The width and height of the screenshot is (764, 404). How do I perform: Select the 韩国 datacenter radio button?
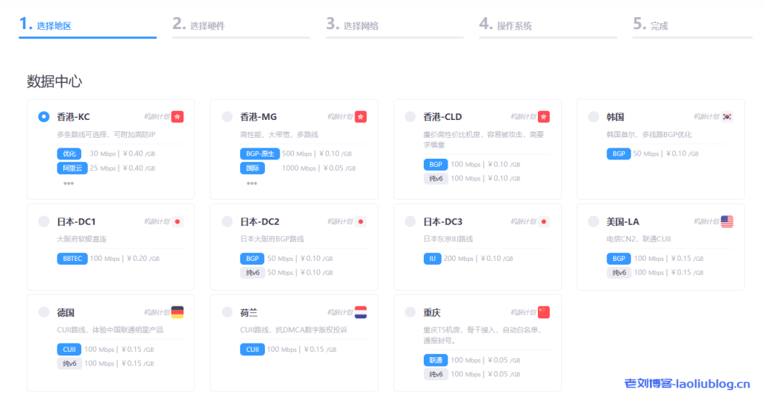coord(593,116)
